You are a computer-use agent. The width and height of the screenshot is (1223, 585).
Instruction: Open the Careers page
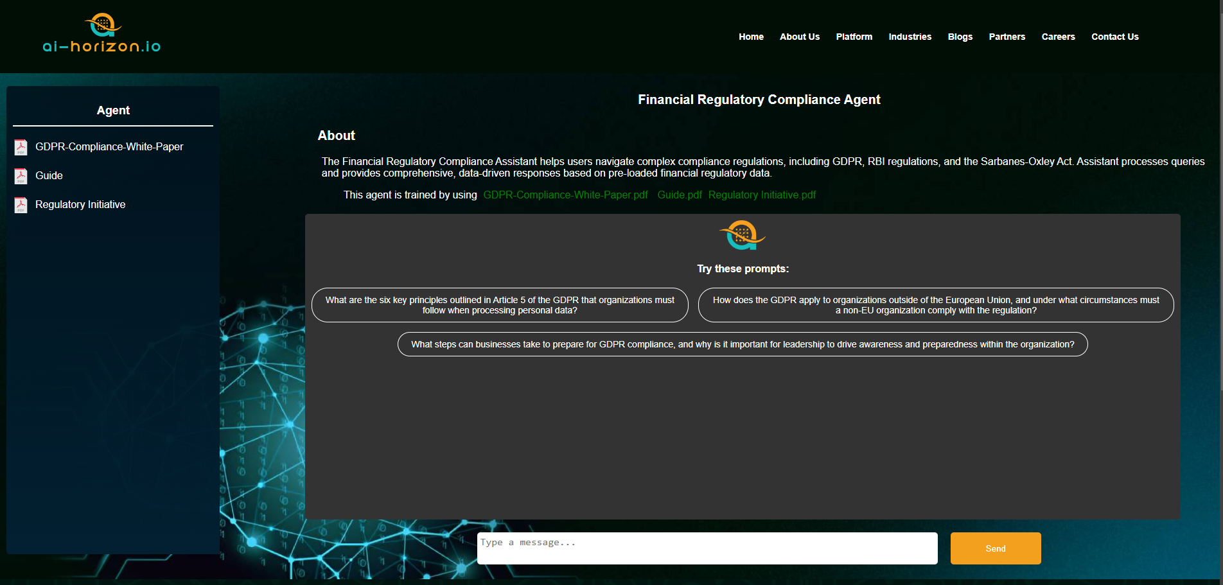tap(1058, 37)
